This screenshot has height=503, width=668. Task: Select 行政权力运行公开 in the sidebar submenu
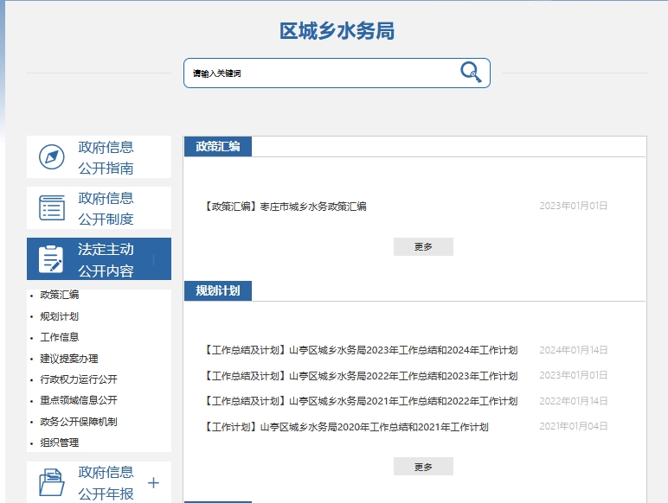[x=79, y=379]
